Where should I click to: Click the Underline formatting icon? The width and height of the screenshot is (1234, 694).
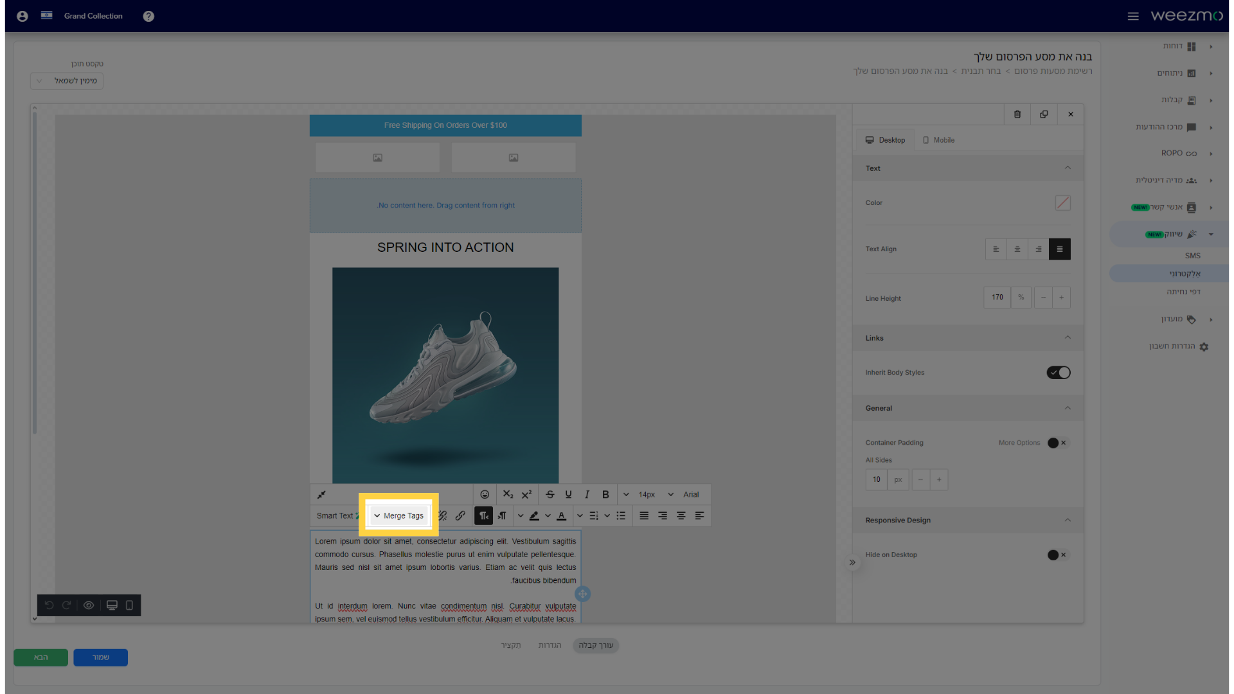point(568,494)
